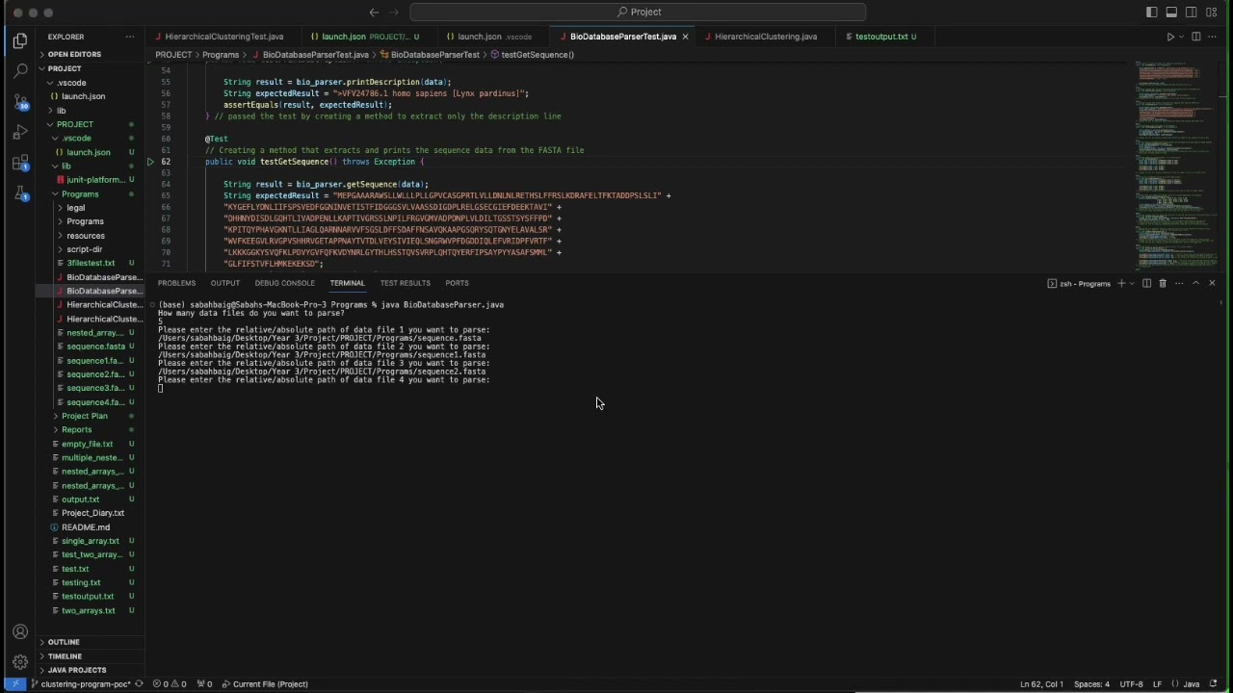Open the Accounts icon in activity bar
The width and height of the screenshot is (1233, 693).
pos(20,631)
